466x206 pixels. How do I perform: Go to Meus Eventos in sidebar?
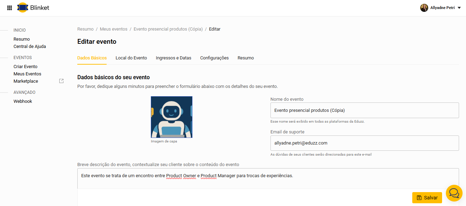pos(27,74)
